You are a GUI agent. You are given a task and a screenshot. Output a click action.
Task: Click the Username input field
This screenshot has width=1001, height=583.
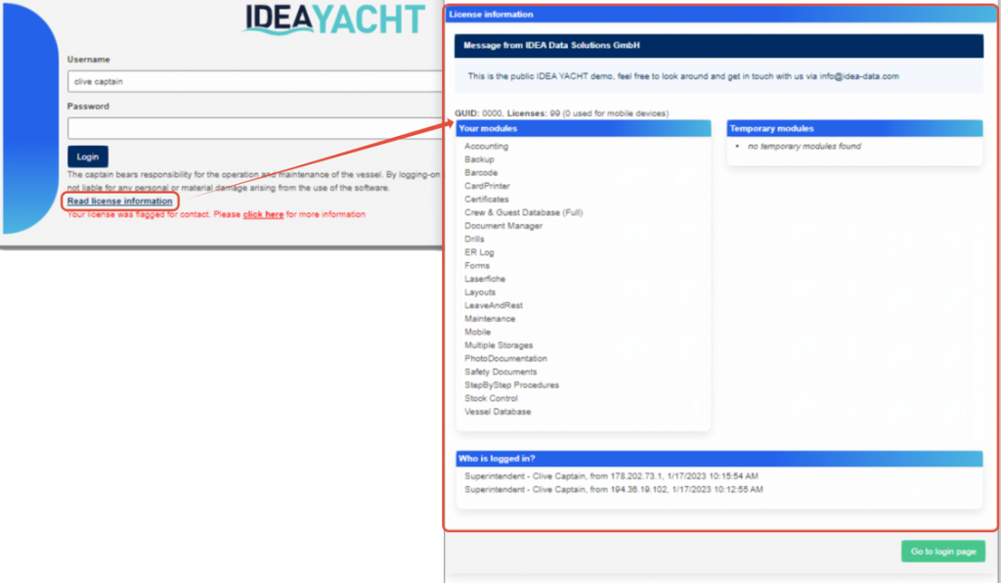255,81
